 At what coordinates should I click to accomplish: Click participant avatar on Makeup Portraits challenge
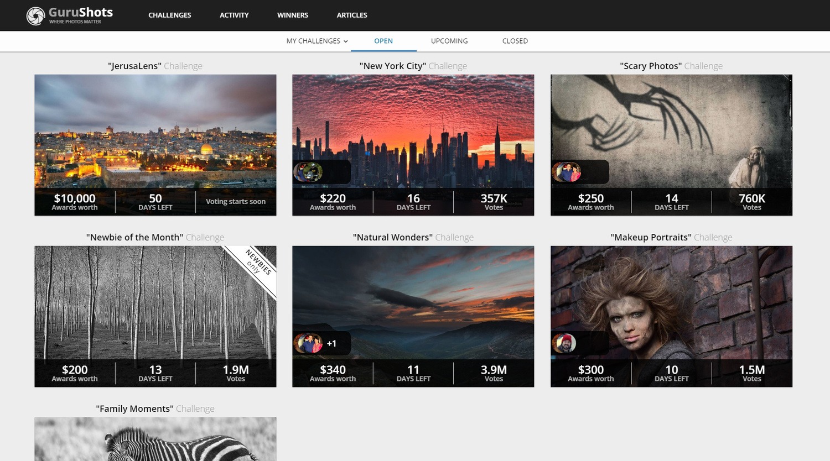(564, 343)
